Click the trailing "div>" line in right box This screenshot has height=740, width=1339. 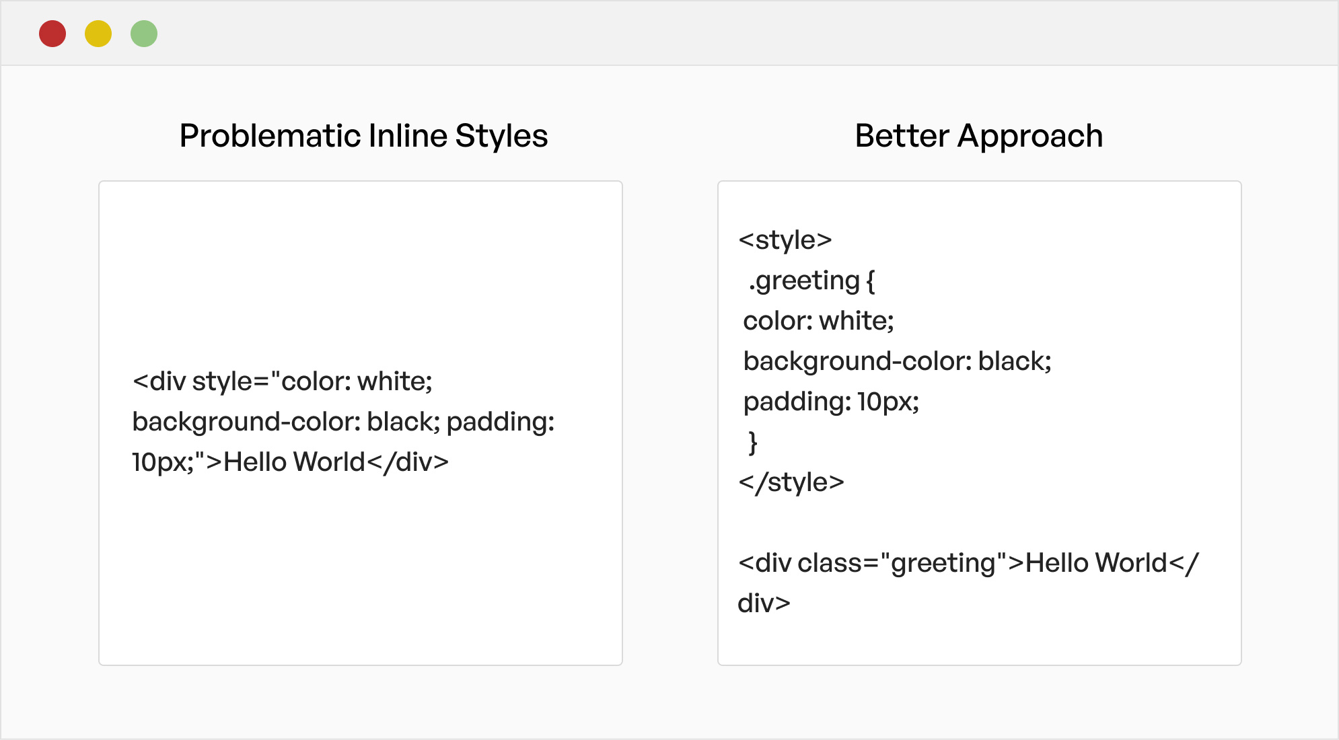764,603
